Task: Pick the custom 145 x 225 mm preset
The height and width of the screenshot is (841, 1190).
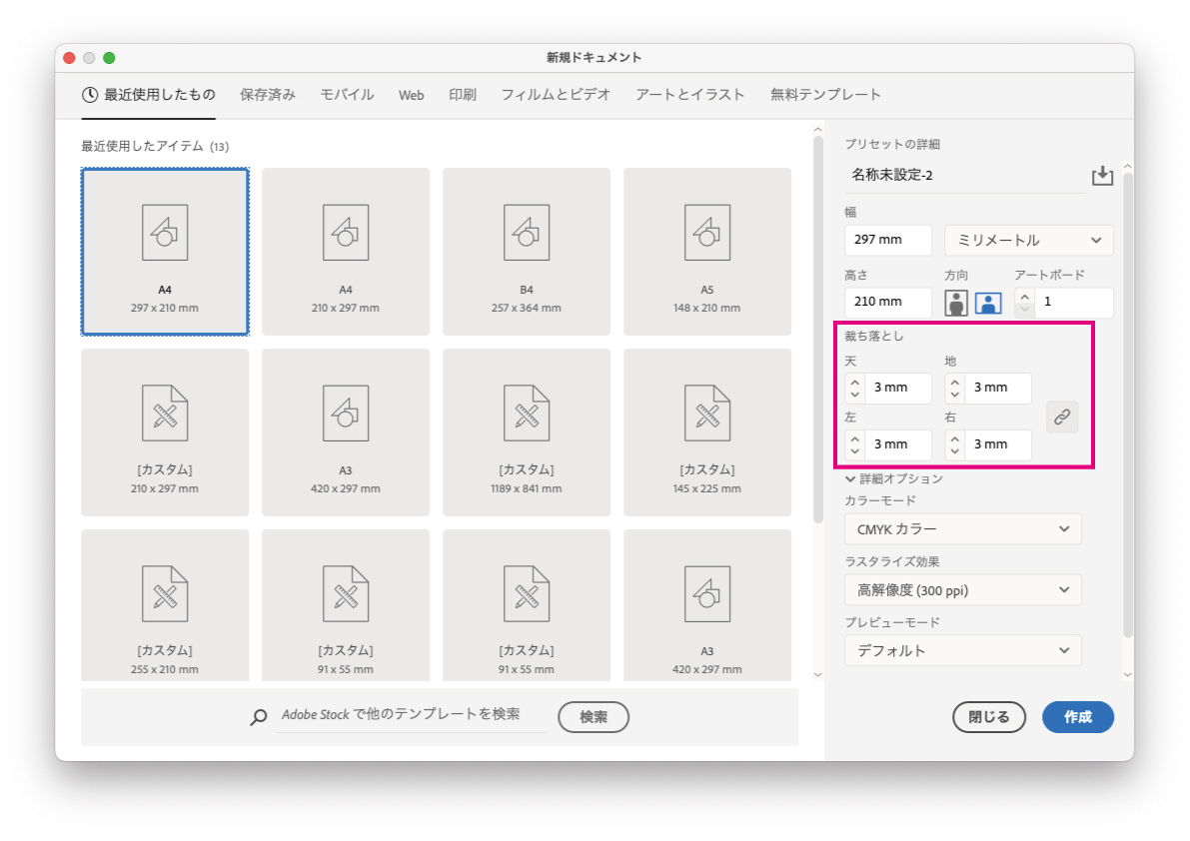Action: pyautogui.click(x=707, y=431)
